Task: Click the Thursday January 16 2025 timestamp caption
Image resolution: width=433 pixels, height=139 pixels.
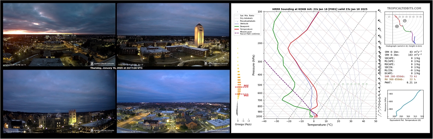Action: coord(116,68)
